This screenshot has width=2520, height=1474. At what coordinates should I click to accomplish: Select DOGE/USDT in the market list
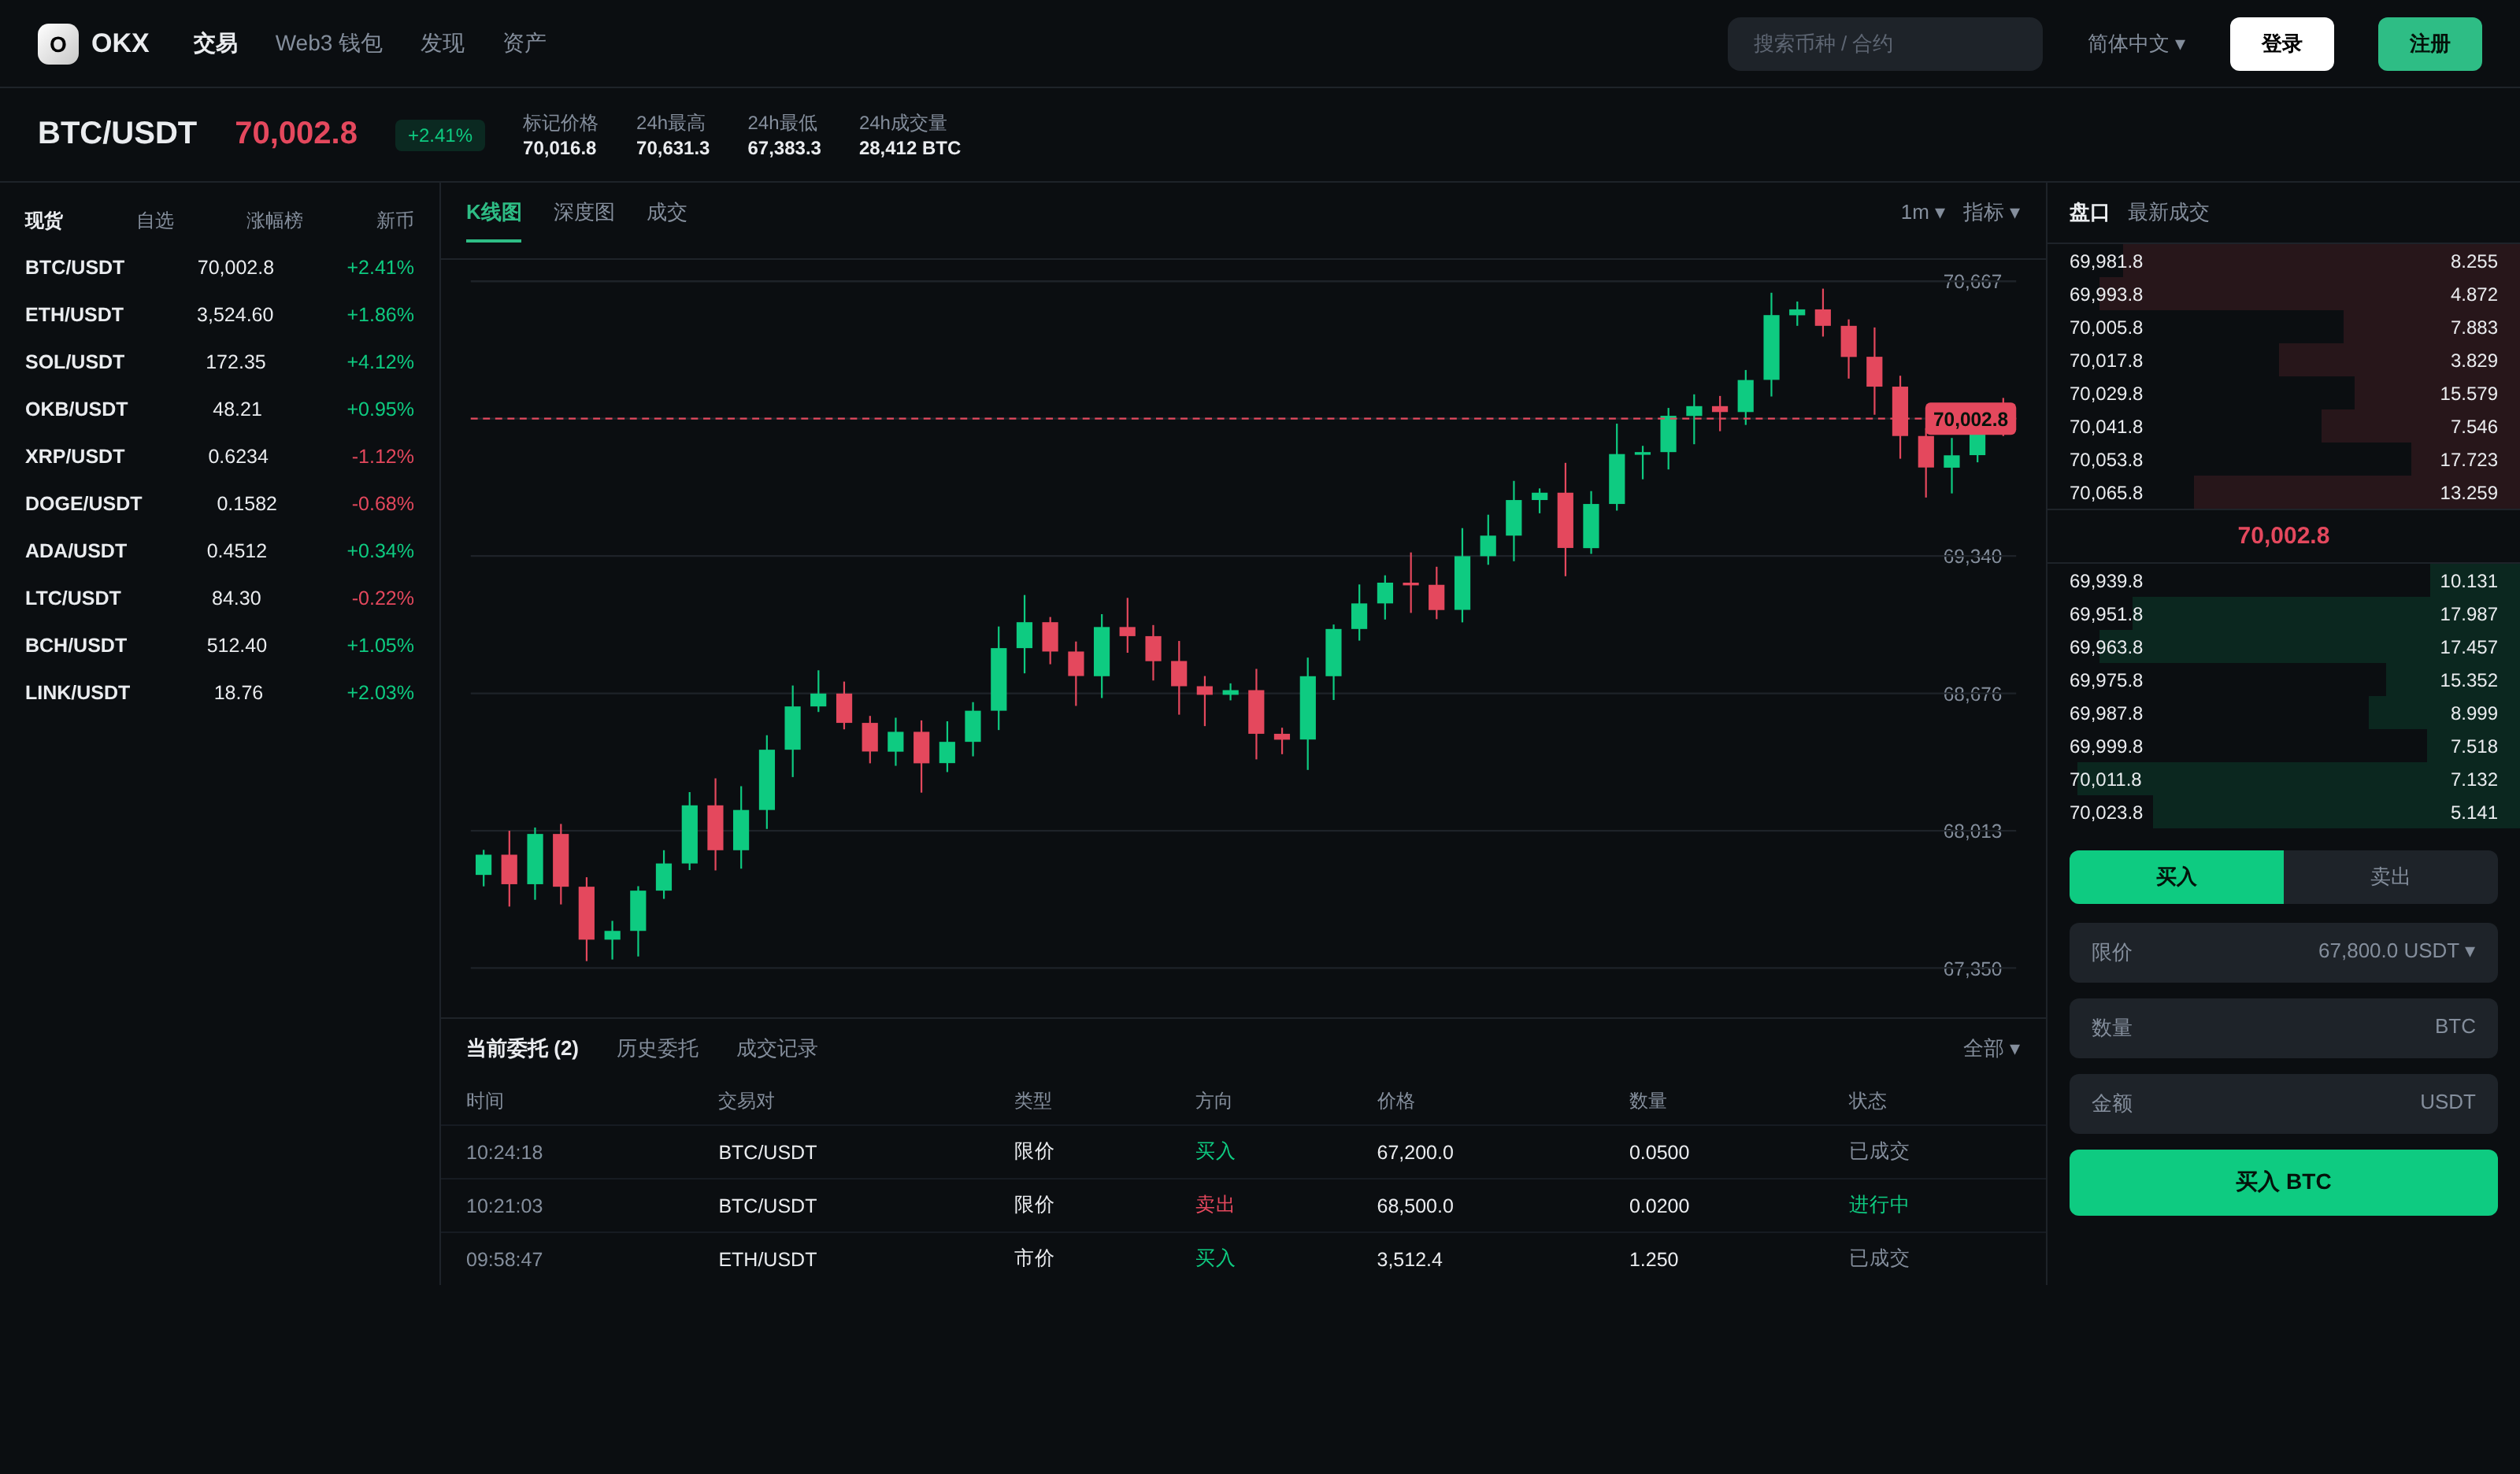[220, 504]
